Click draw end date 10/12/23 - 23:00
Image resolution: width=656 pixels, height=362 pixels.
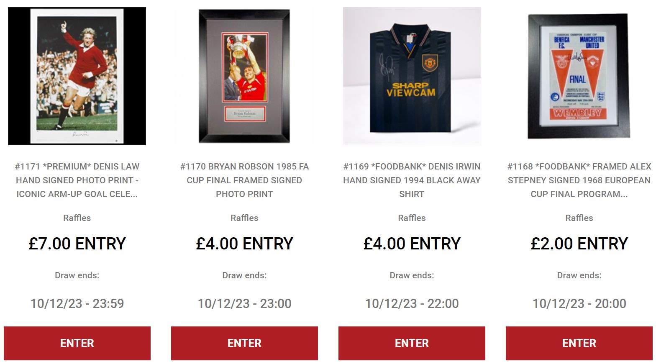coord(244,303)
